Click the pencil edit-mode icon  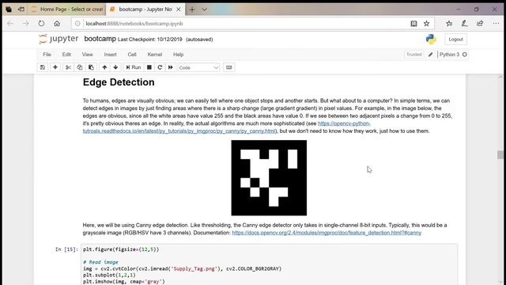tap(430, 55)
